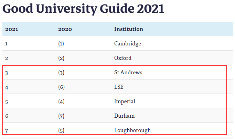Click St Andrews in the table
The height and width of the screenshot is (139, 235).
tap(128, 72)
